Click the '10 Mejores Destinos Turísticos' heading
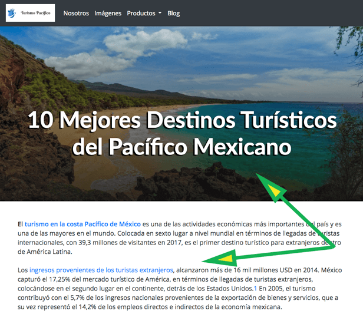This screenshot has height=327, width=363. click(183, 120)
